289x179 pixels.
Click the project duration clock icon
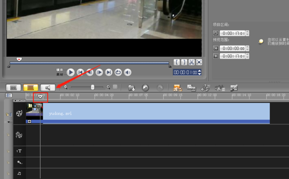[x=216, y=33]
